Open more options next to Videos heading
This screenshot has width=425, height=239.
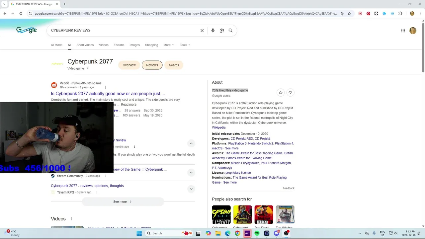coord(71,219)
